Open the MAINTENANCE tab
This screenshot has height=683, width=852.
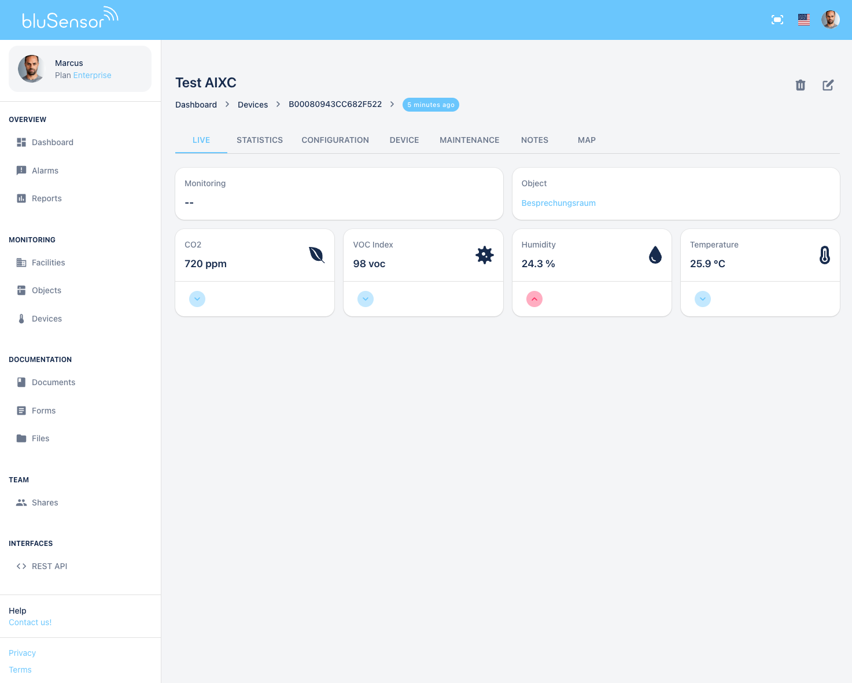tap(469, 140)
